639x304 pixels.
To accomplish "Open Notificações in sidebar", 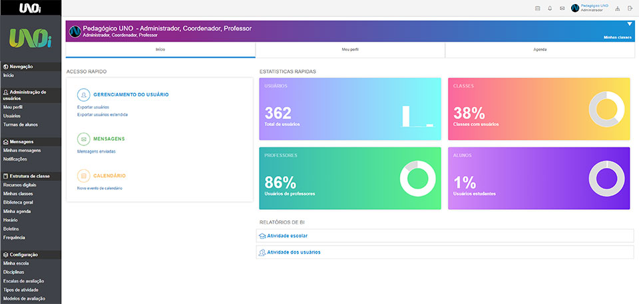I will 15,159.
